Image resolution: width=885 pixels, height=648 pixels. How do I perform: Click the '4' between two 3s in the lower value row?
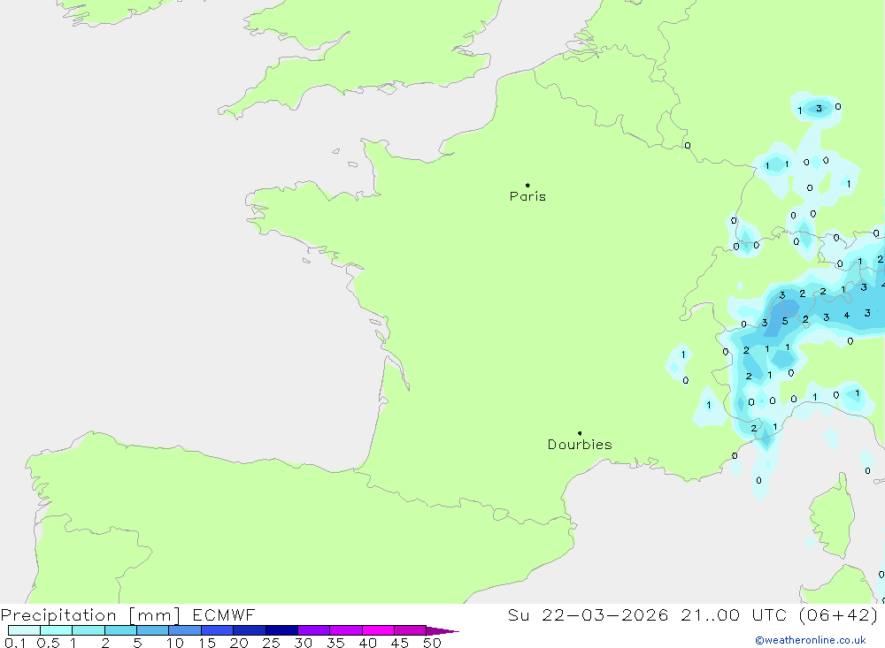pos(847,316)
